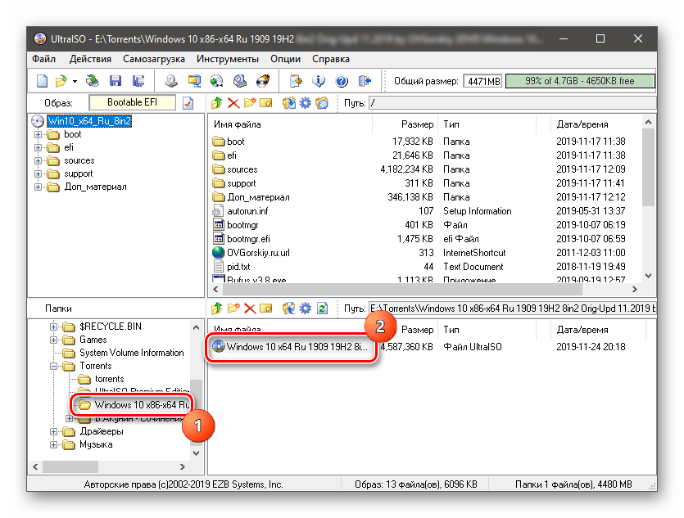The image size is (684, 518).
Task: Delete selected item using image toolbar red X
Action: click(x=233, y=103)
